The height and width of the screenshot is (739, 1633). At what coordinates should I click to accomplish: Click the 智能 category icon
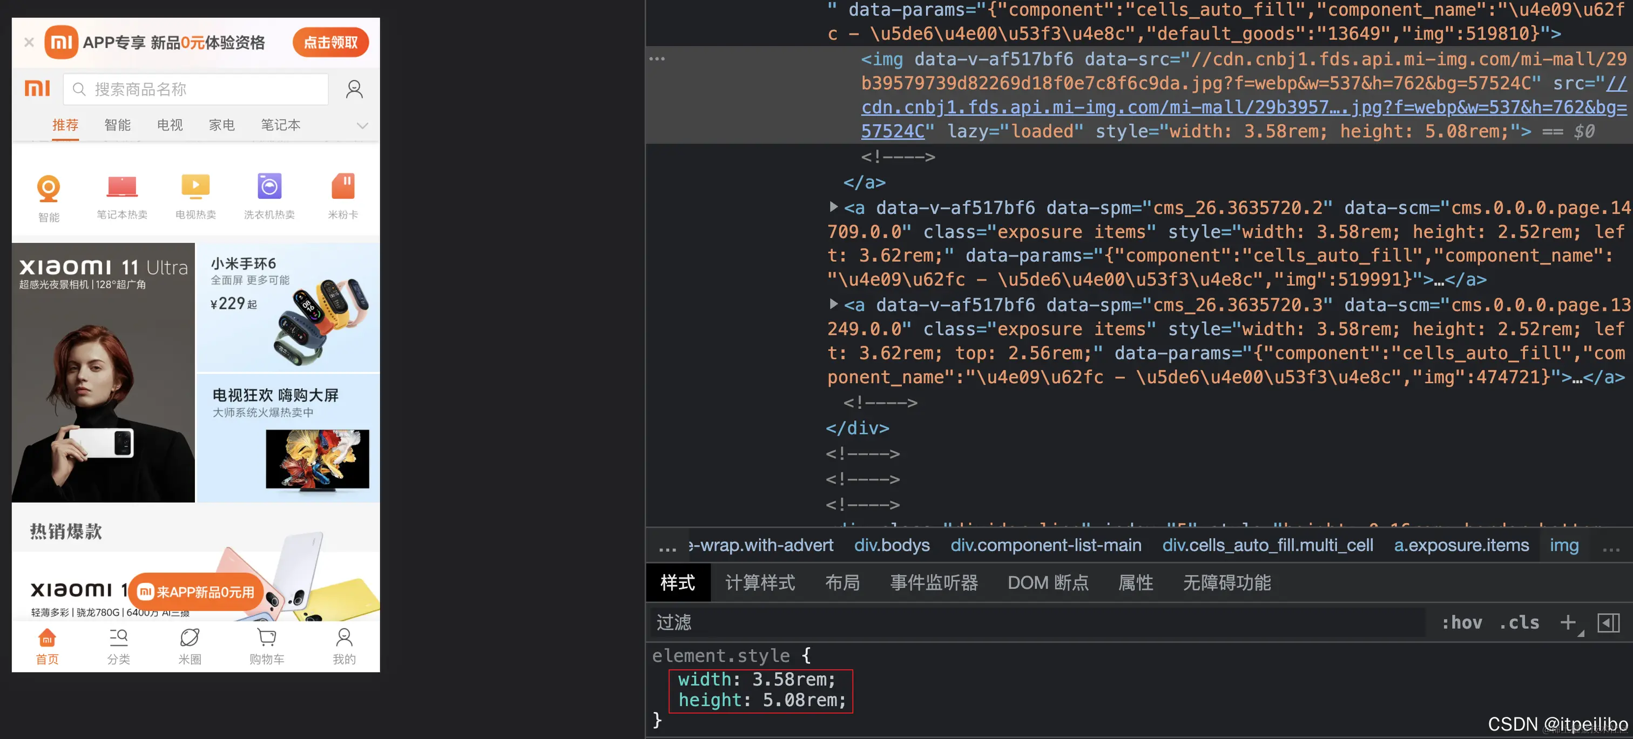tap(48, 189)
